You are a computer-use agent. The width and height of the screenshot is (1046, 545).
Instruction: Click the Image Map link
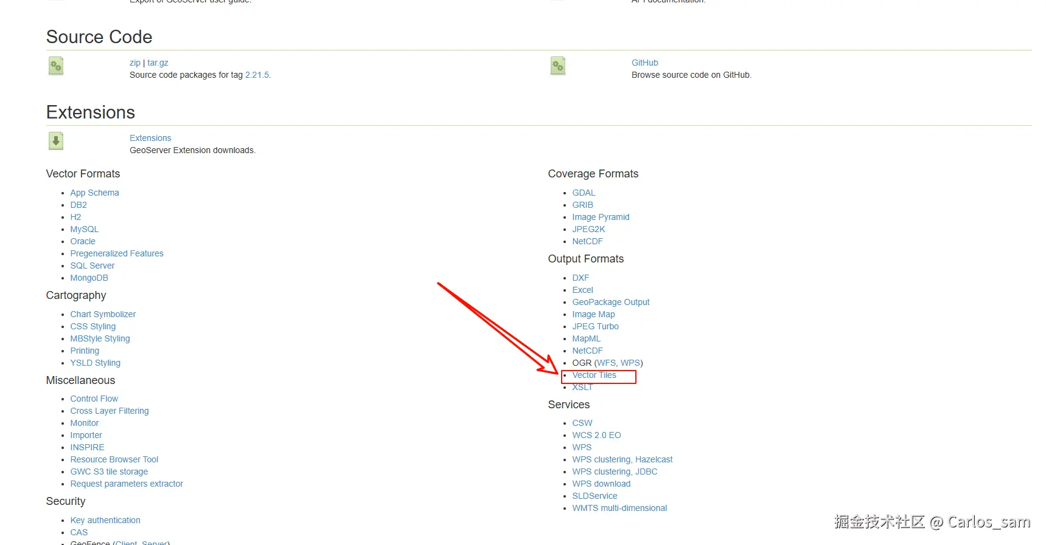[x=593, y=314]
